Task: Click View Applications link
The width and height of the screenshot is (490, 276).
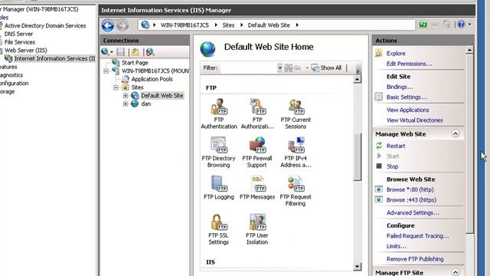Action: tap(407, 110)
